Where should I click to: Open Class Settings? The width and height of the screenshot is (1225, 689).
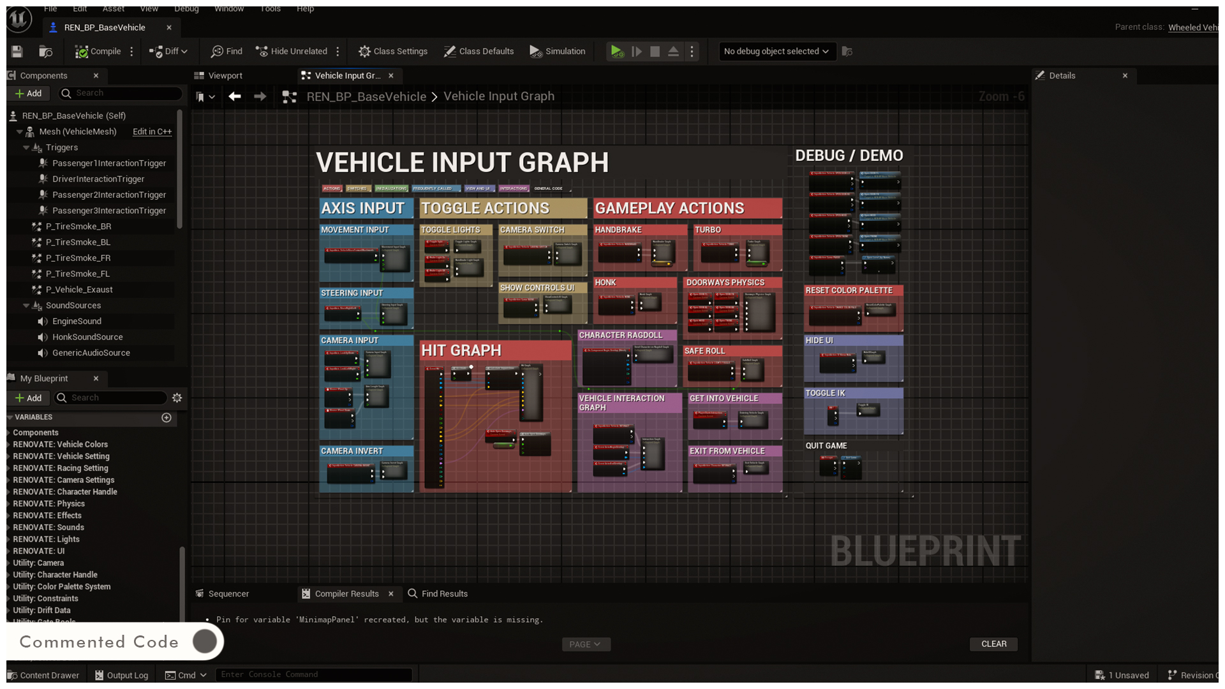pyautogui.click(x=392, y=51)
